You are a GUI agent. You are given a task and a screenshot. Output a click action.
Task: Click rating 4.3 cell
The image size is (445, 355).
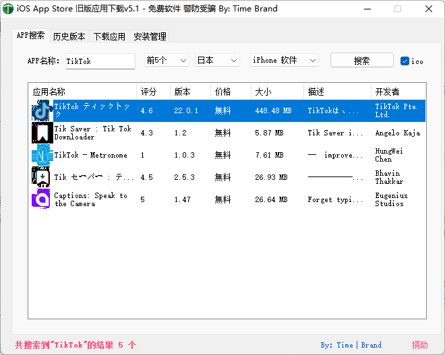147,133
